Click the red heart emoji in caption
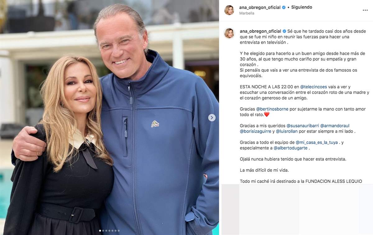This screenshot has width=373, height=235. pos(266,115)
